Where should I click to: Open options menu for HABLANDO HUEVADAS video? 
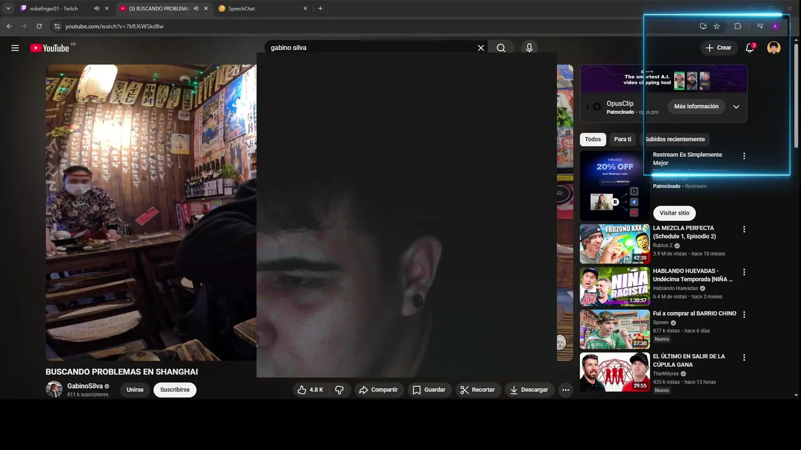[x=744, y=272]
